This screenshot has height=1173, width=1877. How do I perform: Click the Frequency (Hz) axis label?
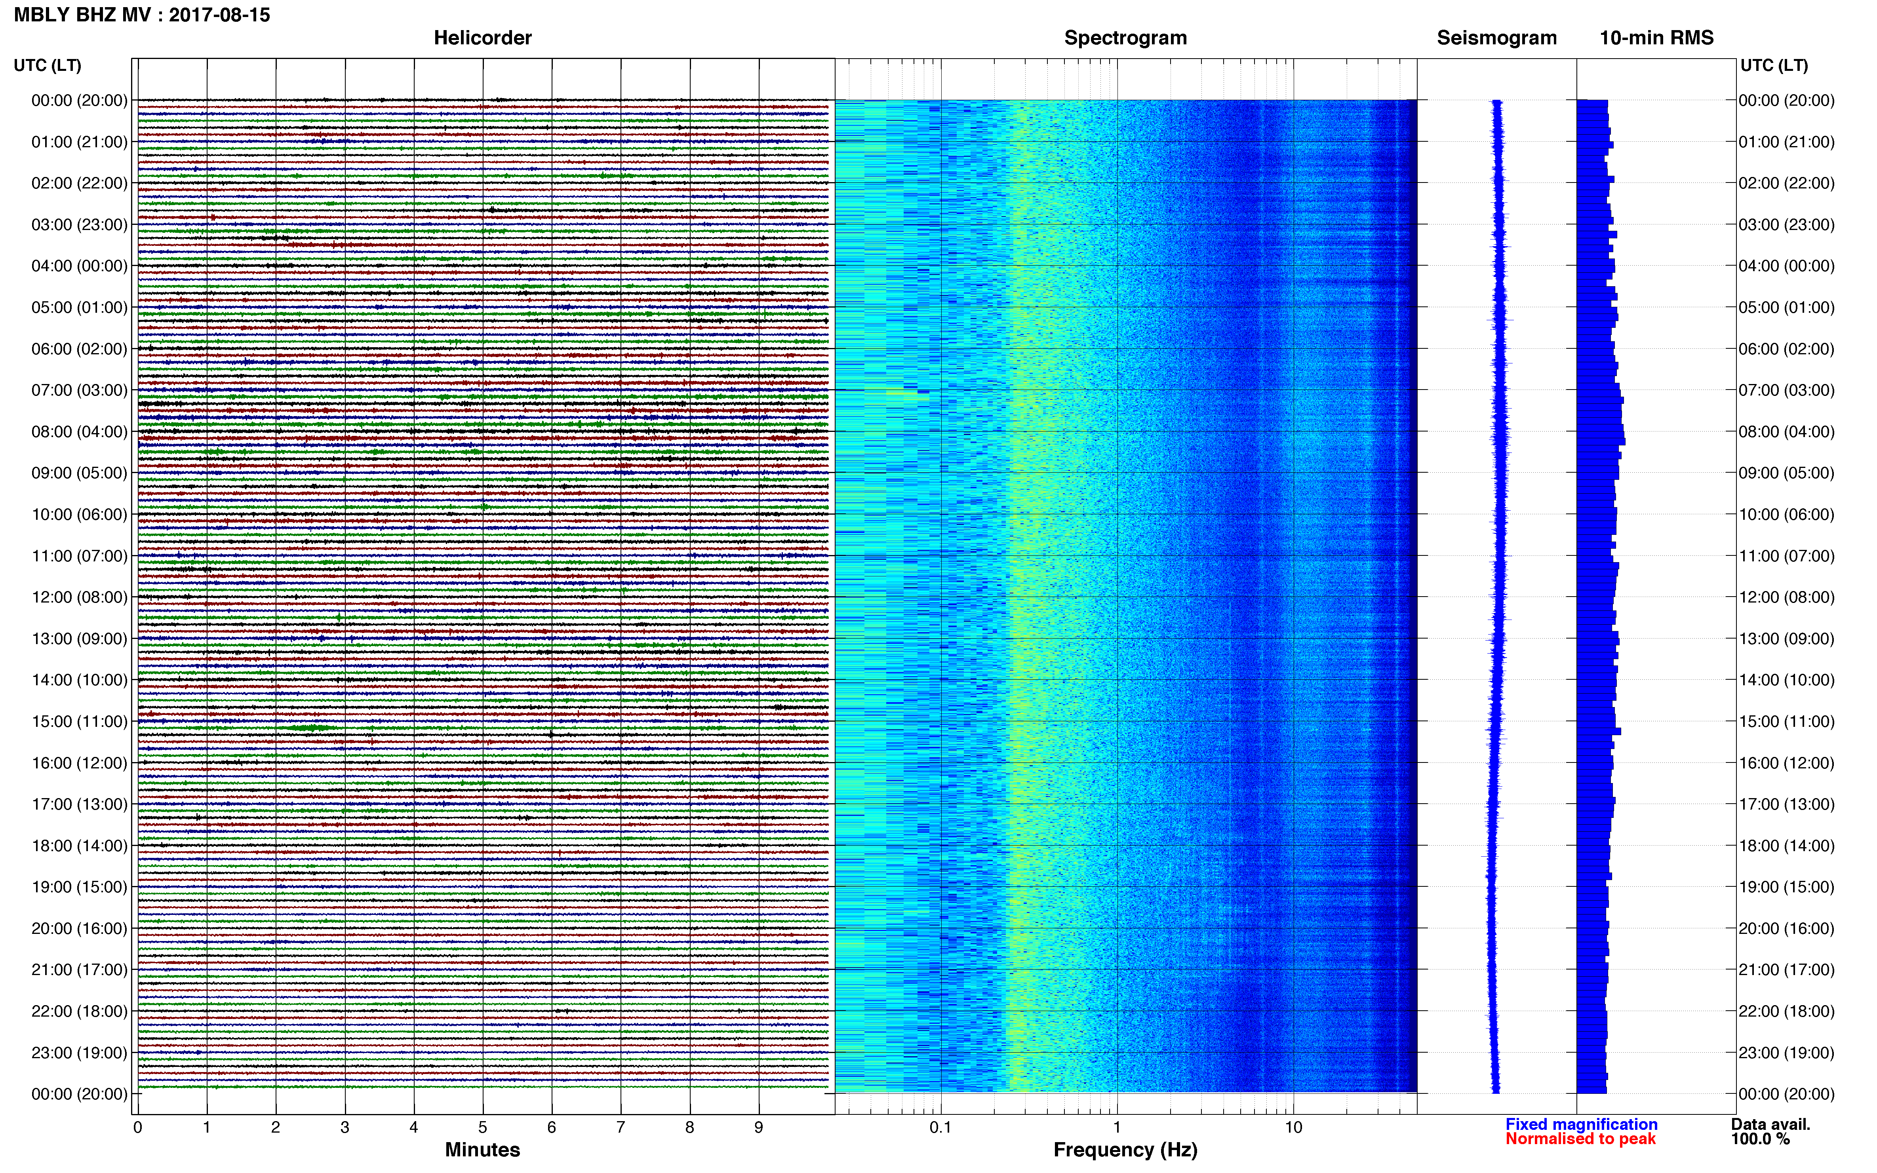[1125, 1150]
